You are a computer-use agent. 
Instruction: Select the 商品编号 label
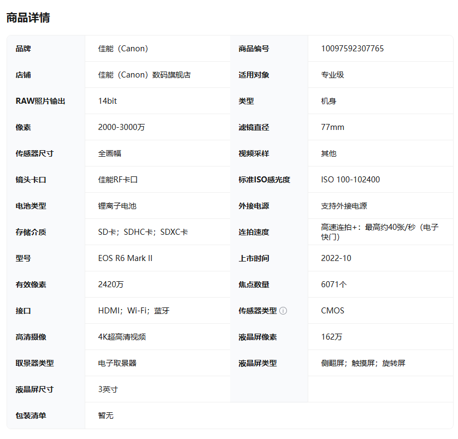coord(254,49)
